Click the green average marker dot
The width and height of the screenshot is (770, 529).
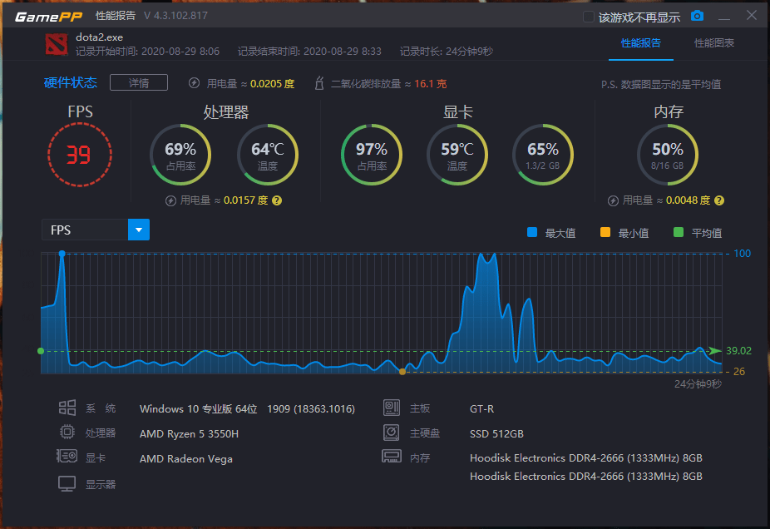41,351
